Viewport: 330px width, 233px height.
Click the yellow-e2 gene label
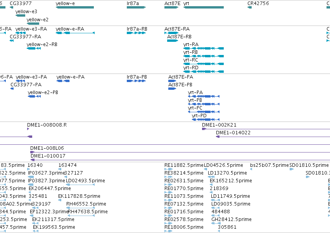click(x=38, y=19)
